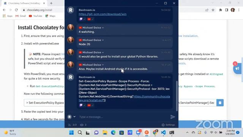Bookmark this page with star icon

213,10
